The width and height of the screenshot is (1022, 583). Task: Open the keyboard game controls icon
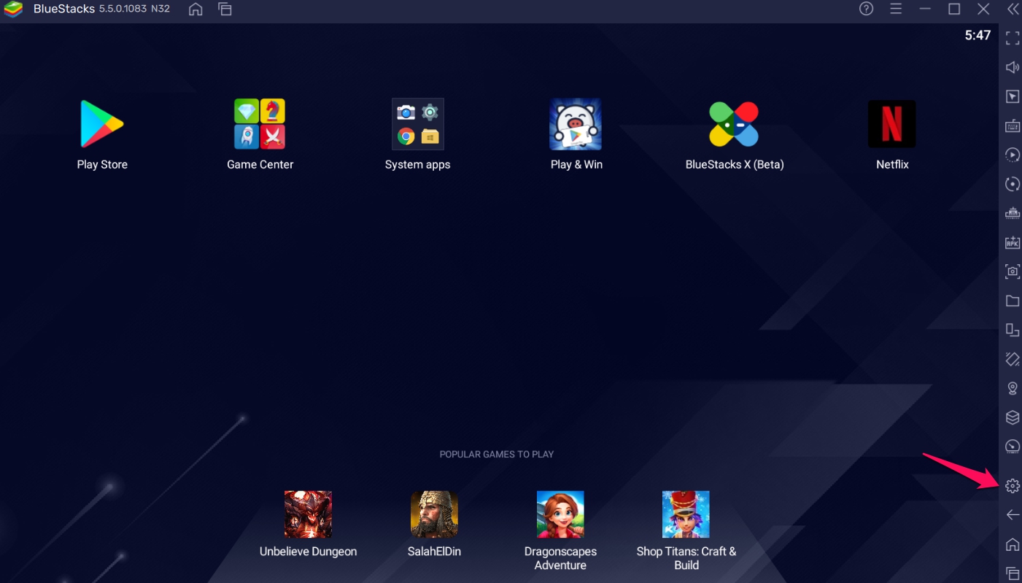point(1013,126)
